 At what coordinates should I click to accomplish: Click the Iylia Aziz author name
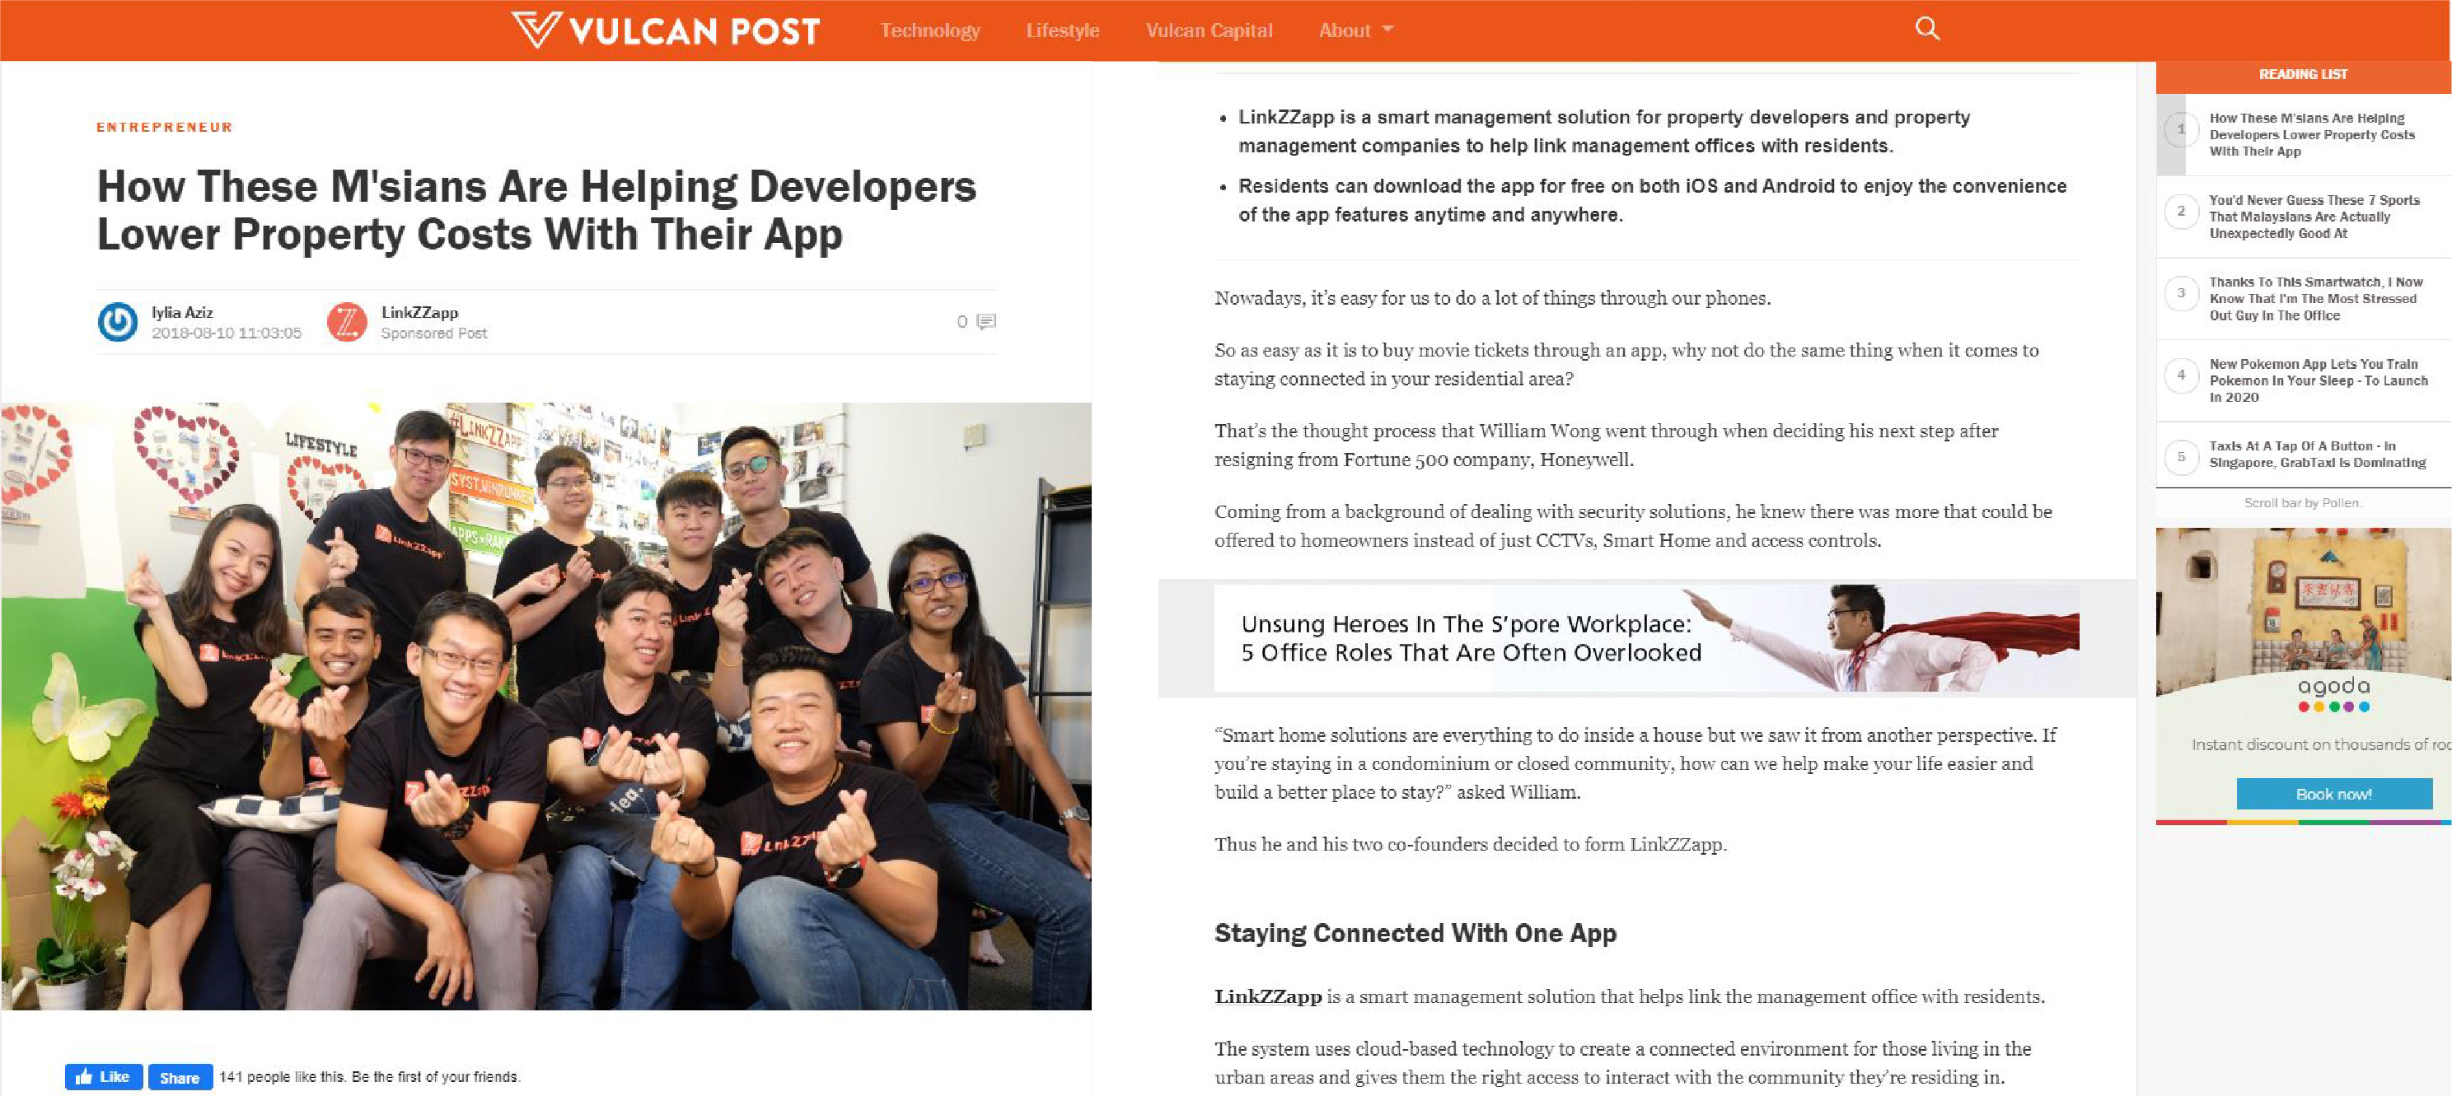[x=182, y=312]
